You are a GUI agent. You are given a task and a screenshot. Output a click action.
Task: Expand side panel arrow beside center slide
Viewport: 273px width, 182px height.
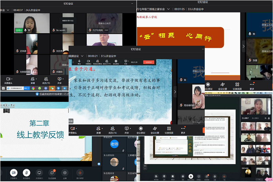175,92
